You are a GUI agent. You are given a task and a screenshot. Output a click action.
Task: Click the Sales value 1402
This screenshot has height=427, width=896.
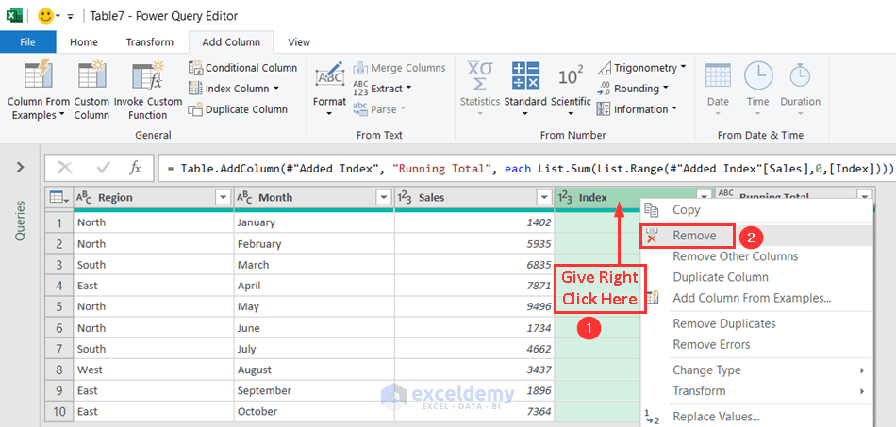pyautogui.click(x=474, y=222)
